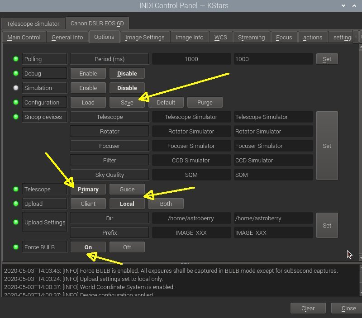Click the options panel vertical scrollbar
Viewport: 362px width, 318px height.
click(360, 152)
